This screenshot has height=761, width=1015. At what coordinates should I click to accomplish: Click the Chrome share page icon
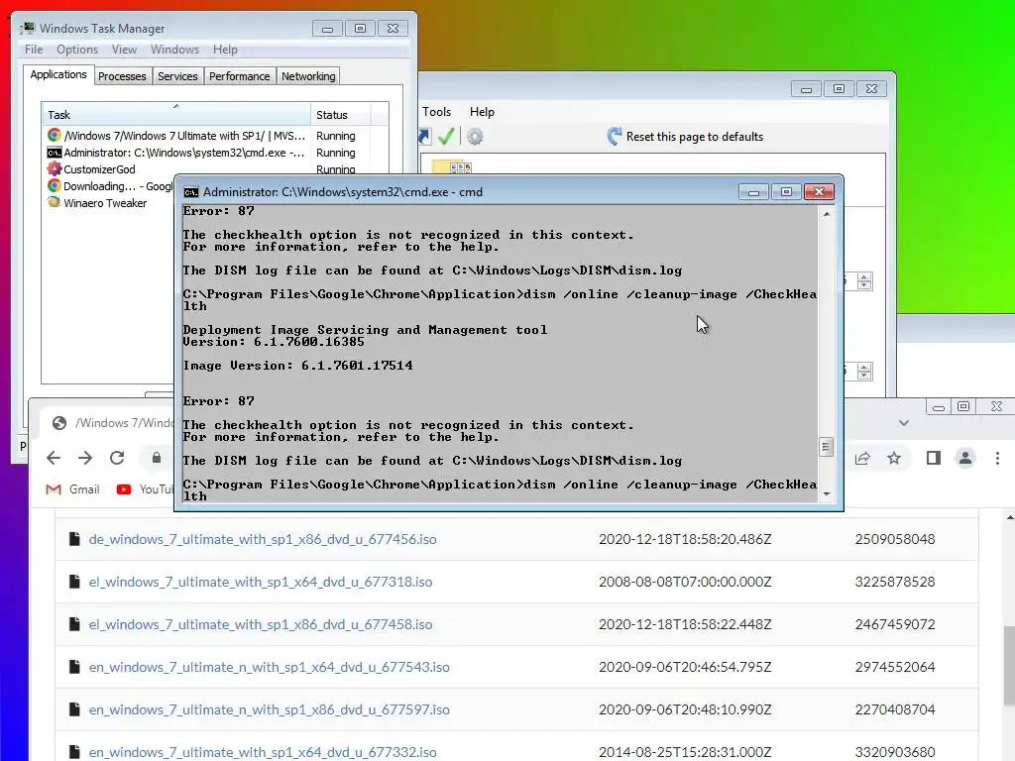(862, 458)
